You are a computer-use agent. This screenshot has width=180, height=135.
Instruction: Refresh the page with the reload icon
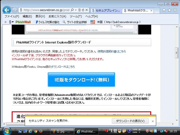83,10
